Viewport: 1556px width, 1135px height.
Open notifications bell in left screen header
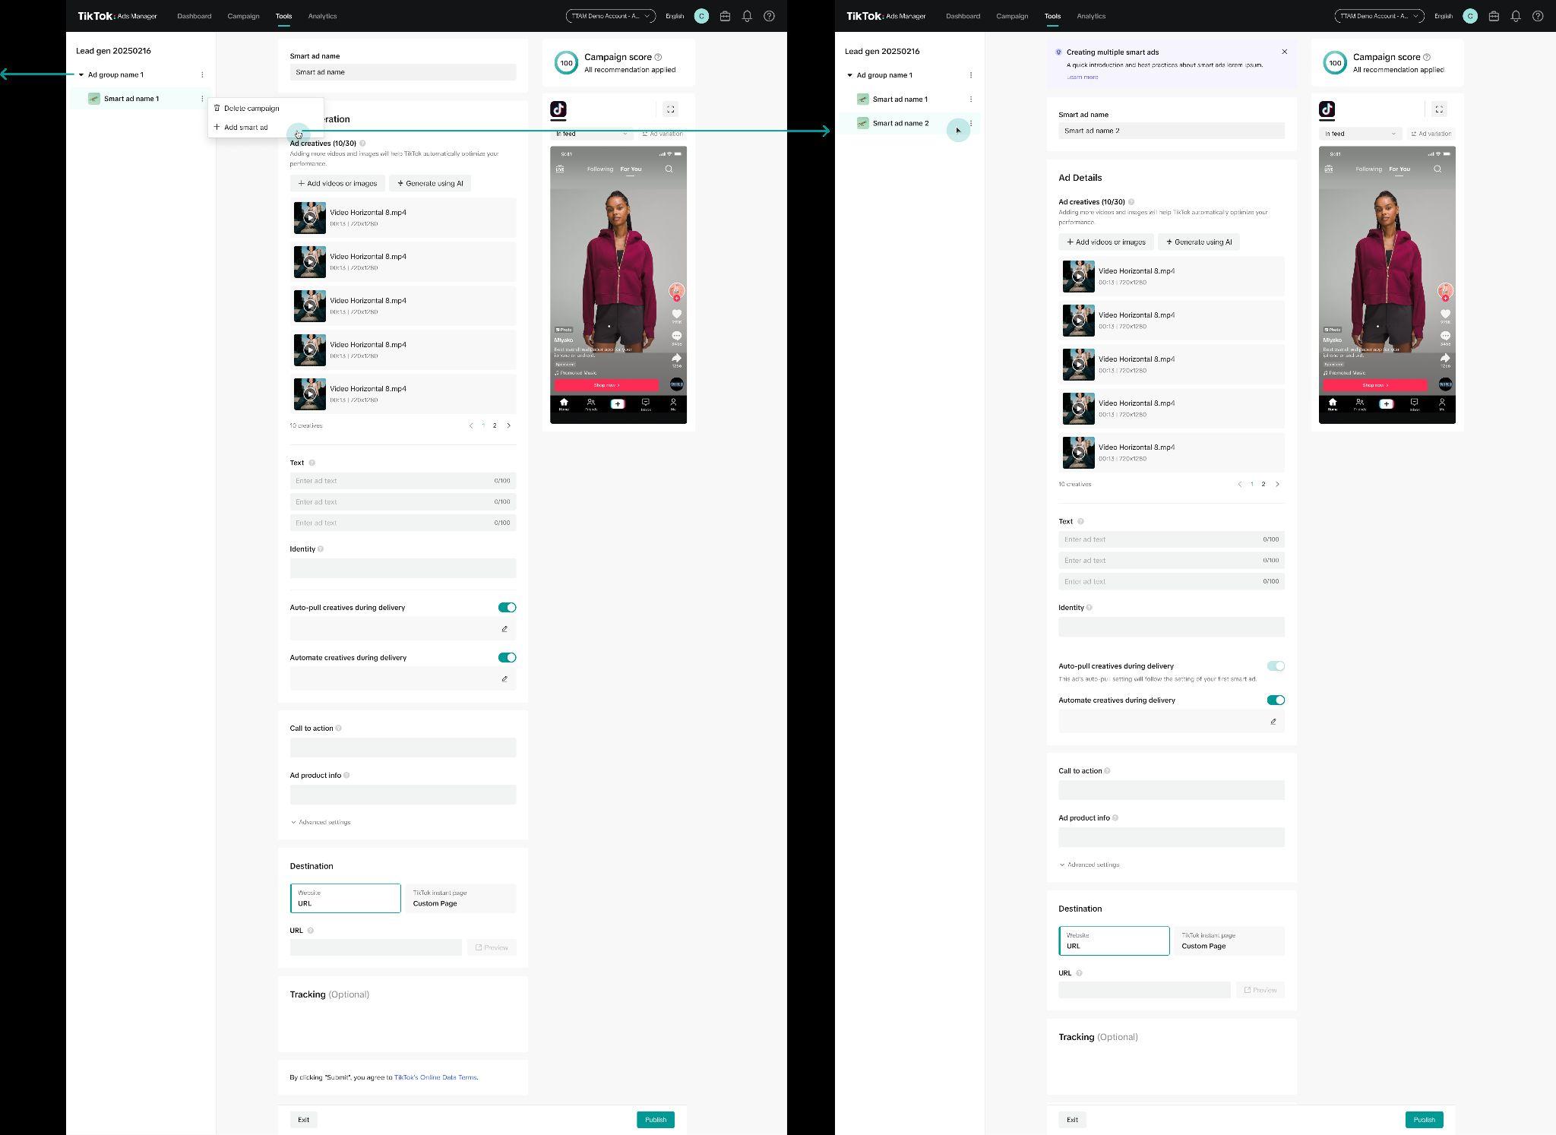click(747, 16)
